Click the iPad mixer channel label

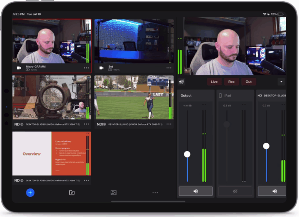tap(228, 96)
